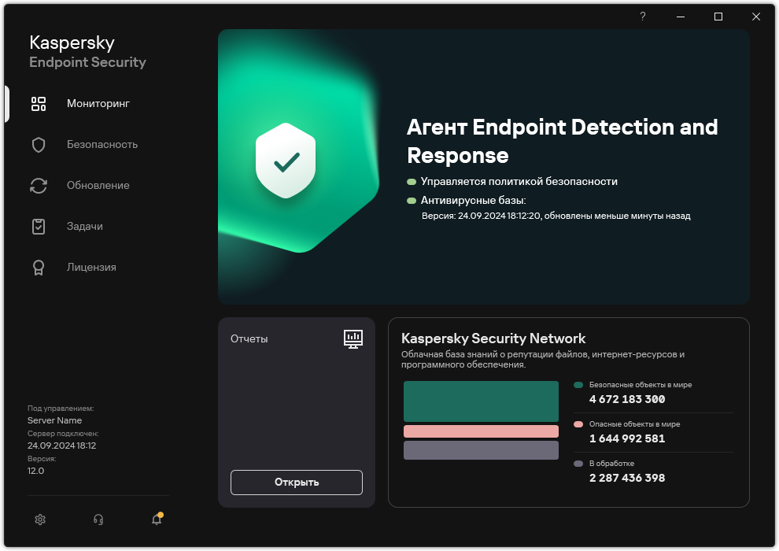
Task: Open the Обновление section
Action: tap(98, 185)
